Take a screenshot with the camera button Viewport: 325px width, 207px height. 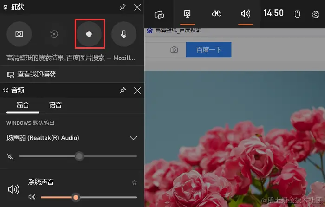[19, 34]
